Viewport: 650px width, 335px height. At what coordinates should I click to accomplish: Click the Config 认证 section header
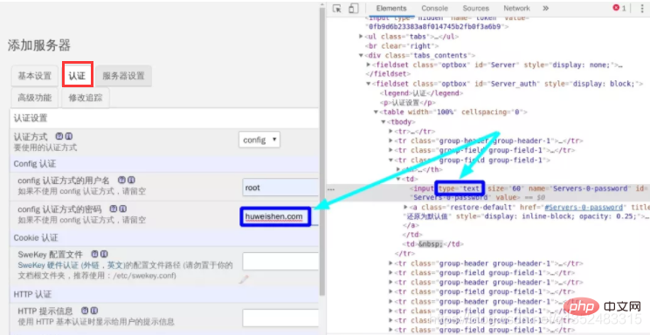[35, 163]
